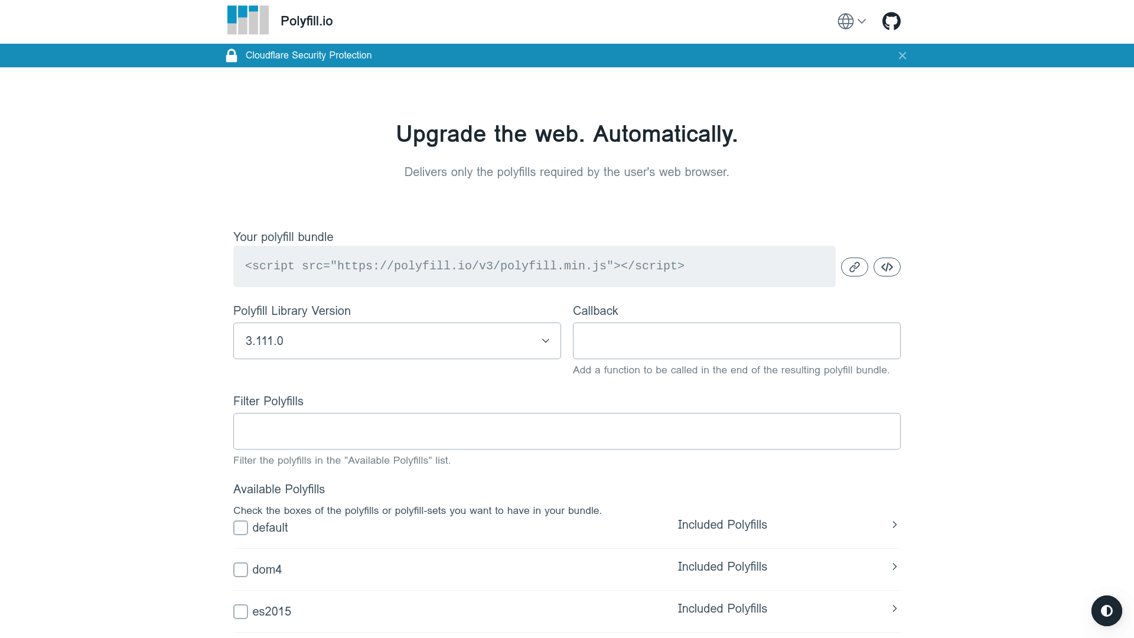The width and height of the screenshot is (1134, 638).
Task: Click the "Available Polyfills" label
Action: point(279,489)
